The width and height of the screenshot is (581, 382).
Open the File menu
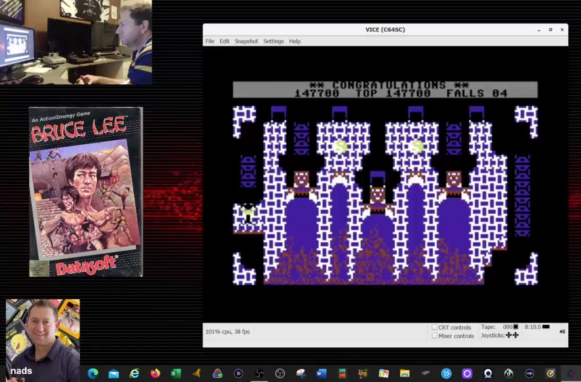[210, 41]
